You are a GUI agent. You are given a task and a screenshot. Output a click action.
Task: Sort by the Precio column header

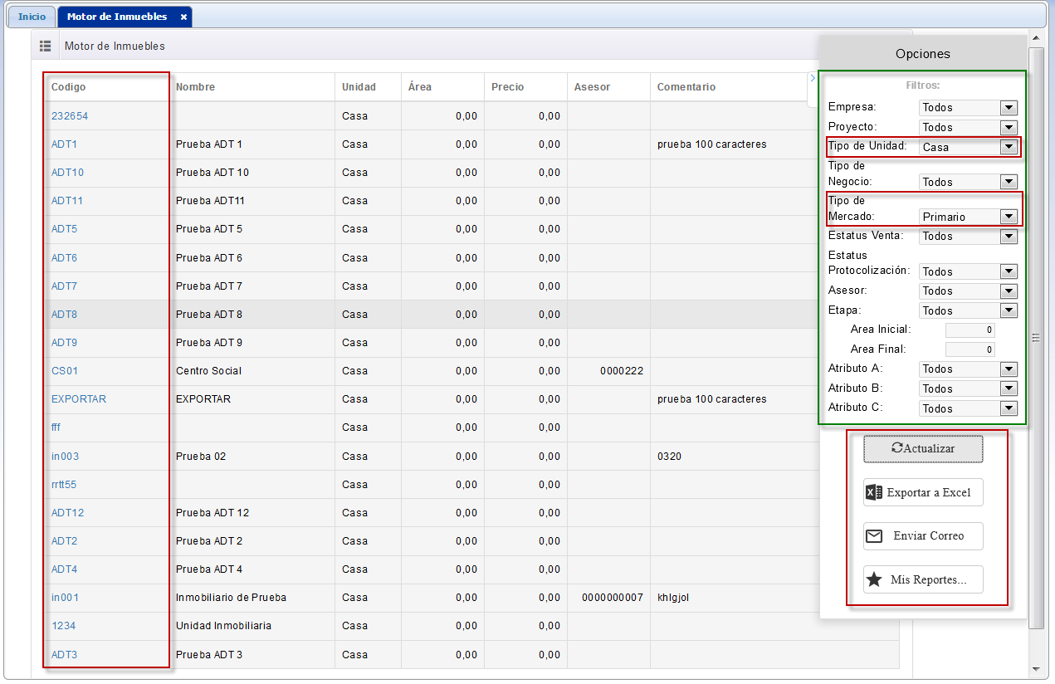point(508,87)
